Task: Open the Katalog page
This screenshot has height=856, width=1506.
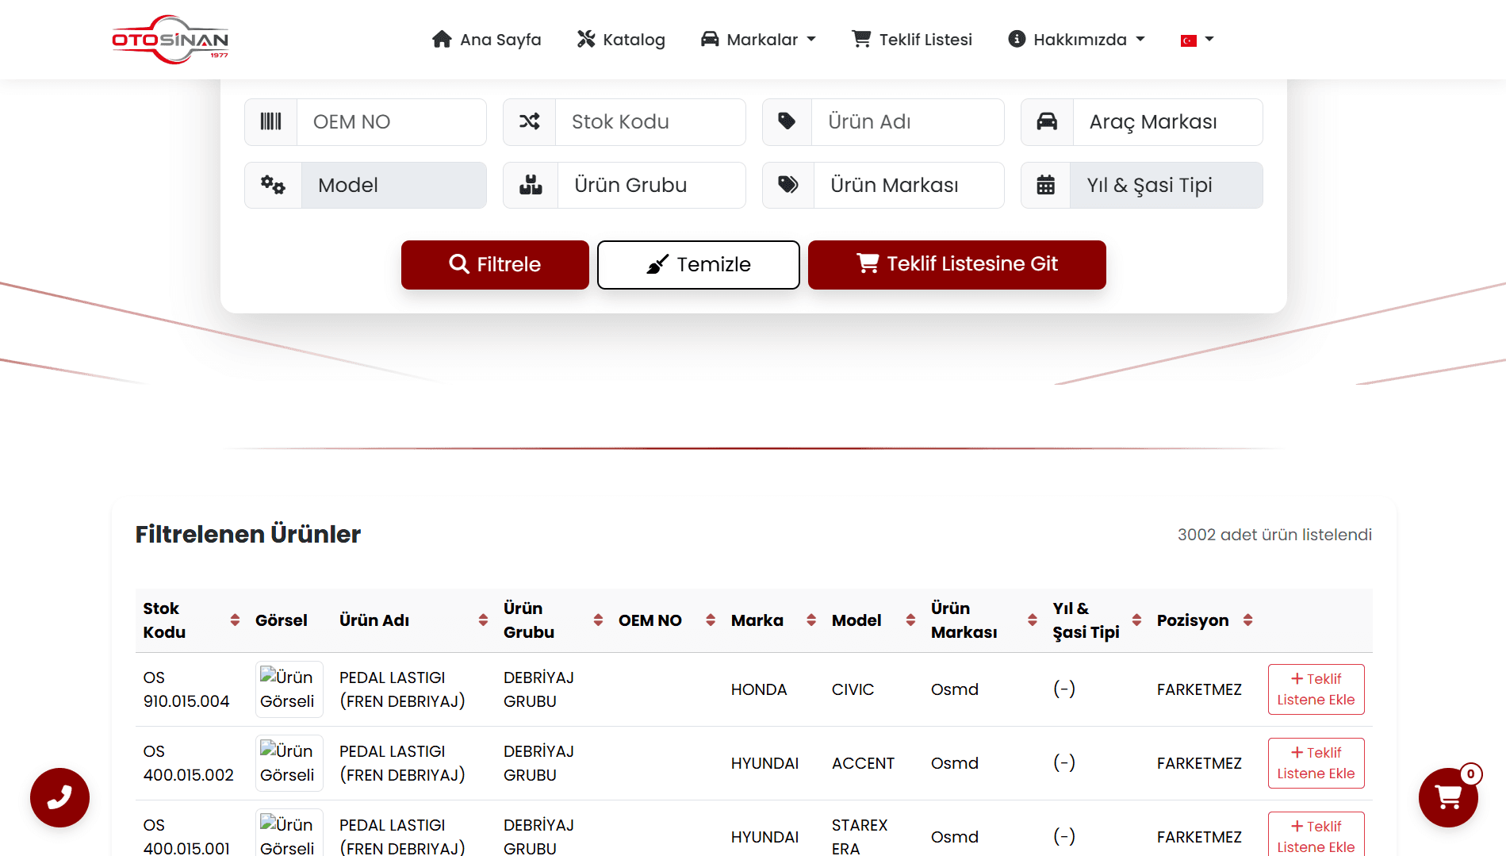Action: (621, 40)
